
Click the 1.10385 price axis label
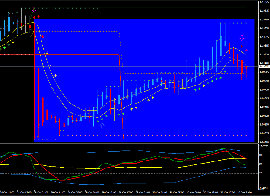click(x=264, y=46)
